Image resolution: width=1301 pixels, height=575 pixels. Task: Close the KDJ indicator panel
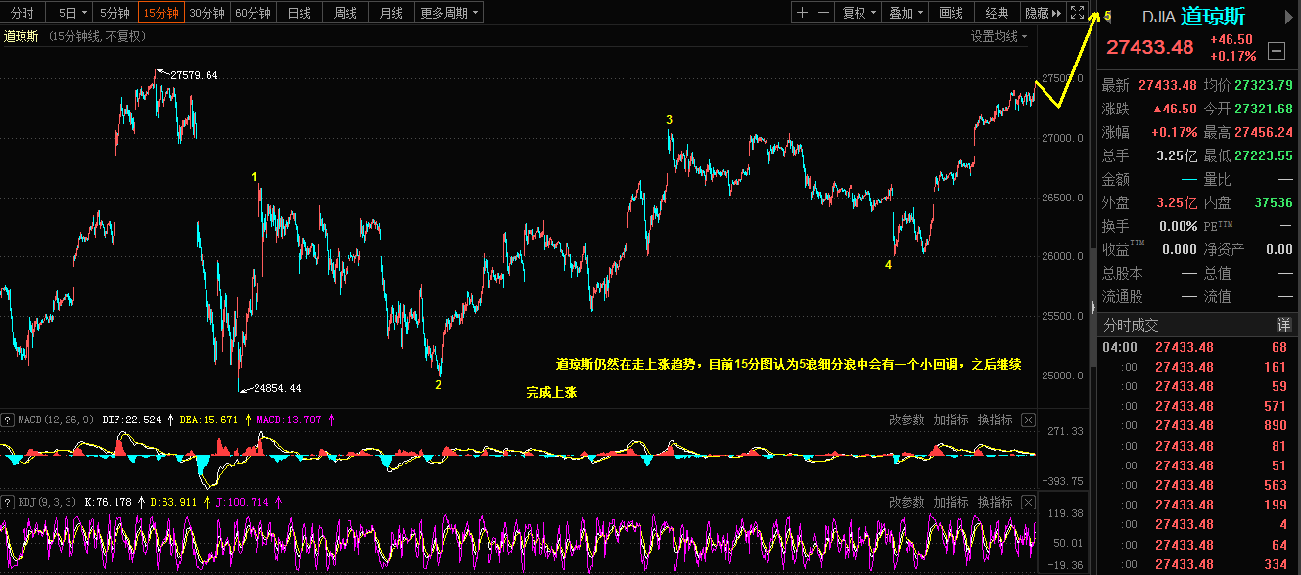1028,502
